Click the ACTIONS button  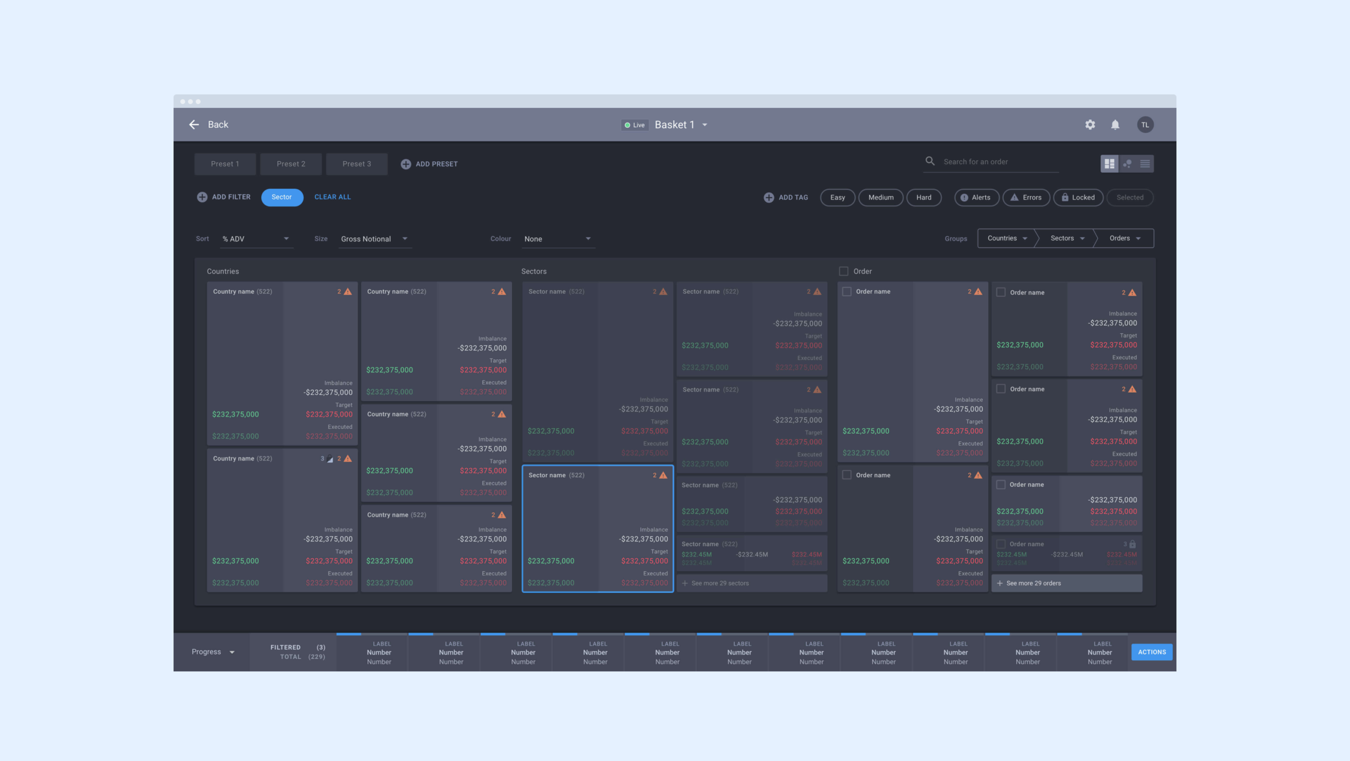coord(1151,652)
